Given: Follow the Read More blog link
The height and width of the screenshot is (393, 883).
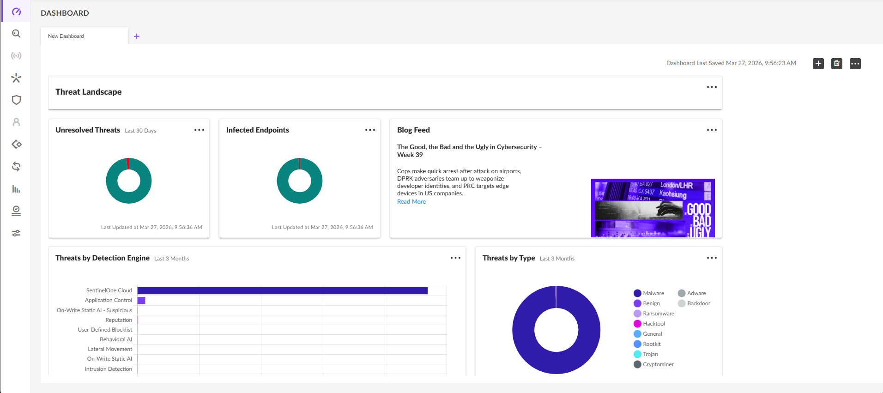Looking at the screenshot, I should pos(411,202).
